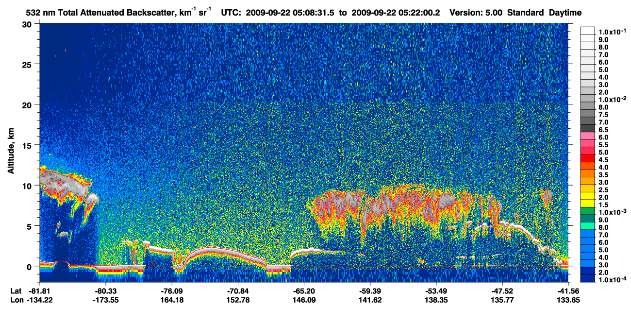Click the colorbar label '6.5'
Image resolution: width=631 pixels, height=324 pixels.
coord(602,130)
